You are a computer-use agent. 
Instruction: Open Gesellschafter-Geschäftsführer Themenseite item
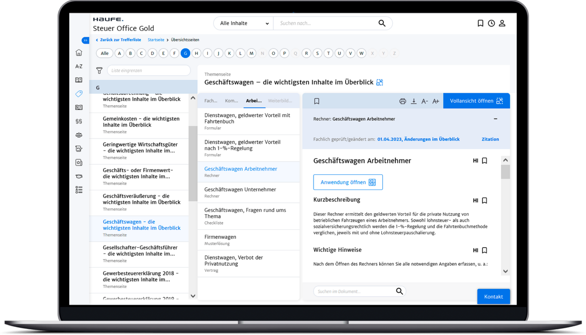(x=139, y=254)
